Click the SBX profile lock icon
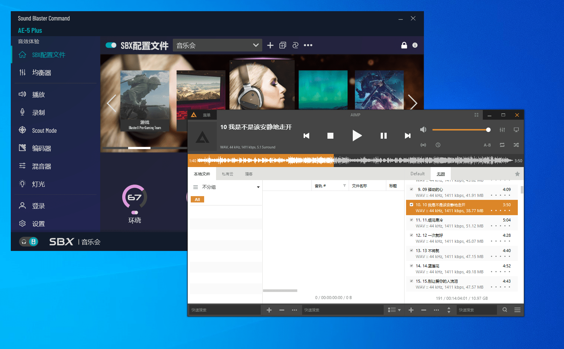Screen dimensions: 564x349 coord(404,45)
